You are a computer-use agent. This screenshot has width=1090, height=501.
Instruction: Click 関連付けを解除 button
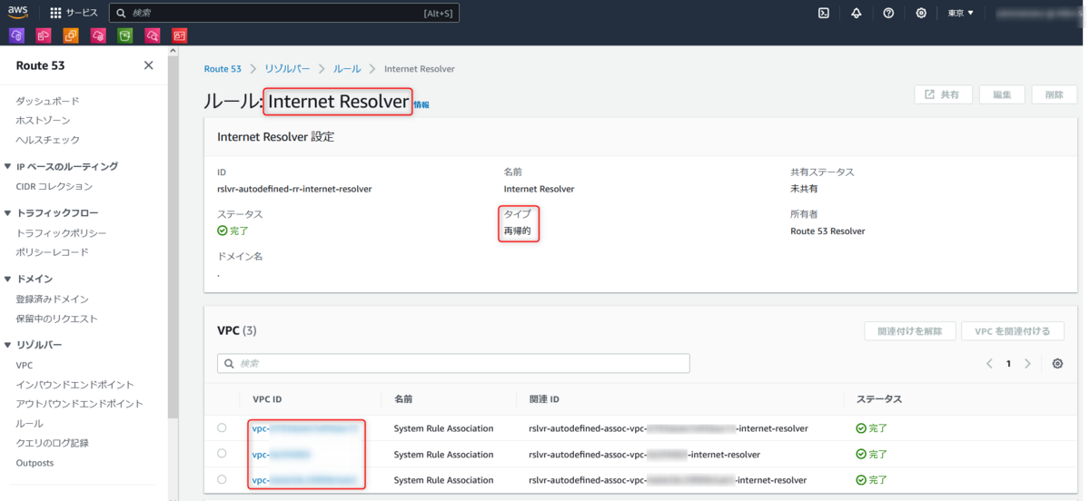[910, 331]
